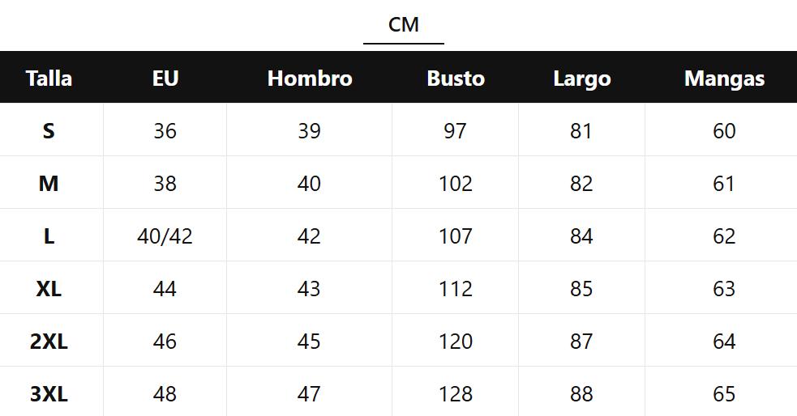Select the XL size row label
The image size is (797, 416).
click(x=49, y=289)
